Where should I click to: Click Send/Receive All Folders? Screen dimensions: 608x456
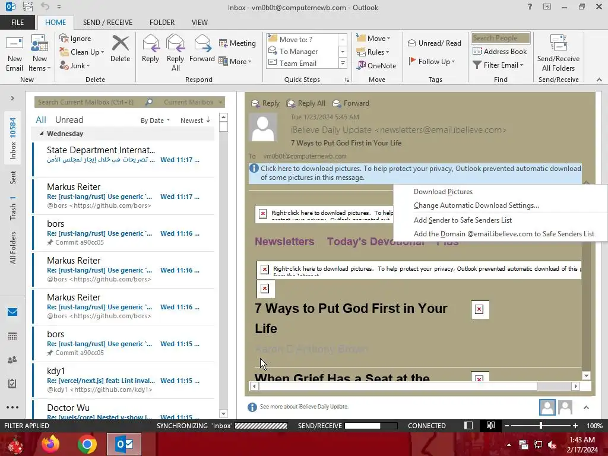[x=558, y=53]
